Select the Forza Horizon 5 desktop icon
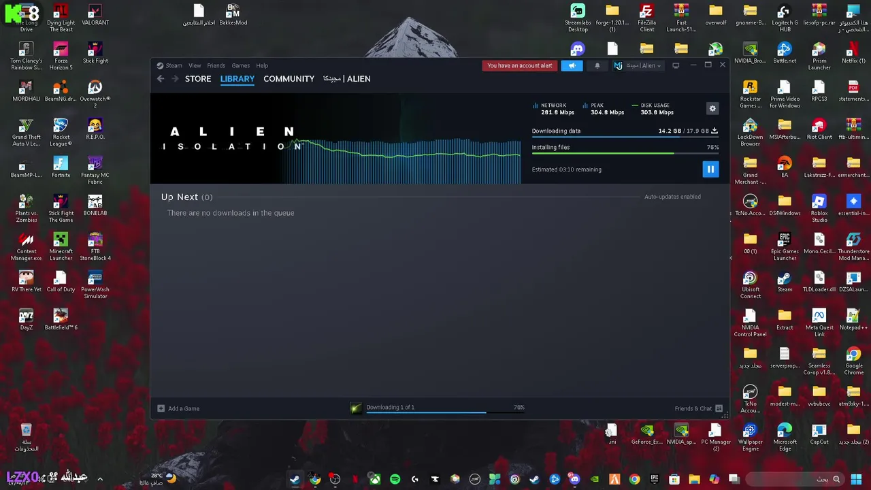This screenshot has height=490, width=871. 61,56
